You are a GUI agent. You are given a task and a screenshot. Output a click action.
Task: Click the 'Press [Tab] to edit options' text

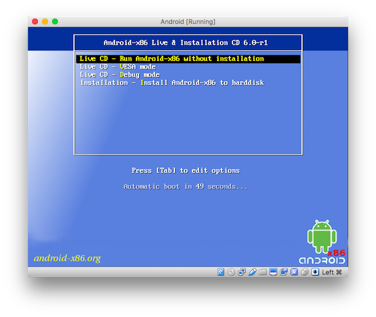coord(186,171)
